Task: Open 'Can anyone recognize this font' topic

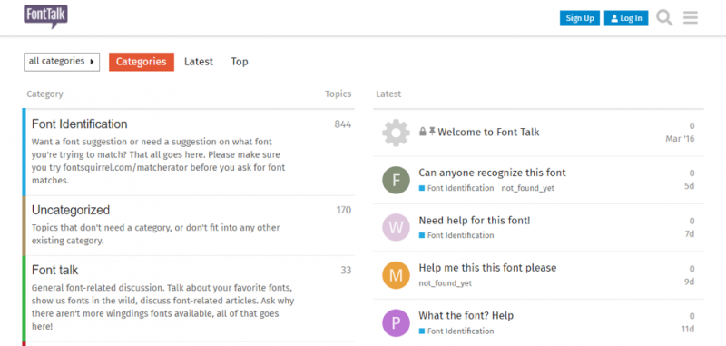Action: click(x=492, y=173)
